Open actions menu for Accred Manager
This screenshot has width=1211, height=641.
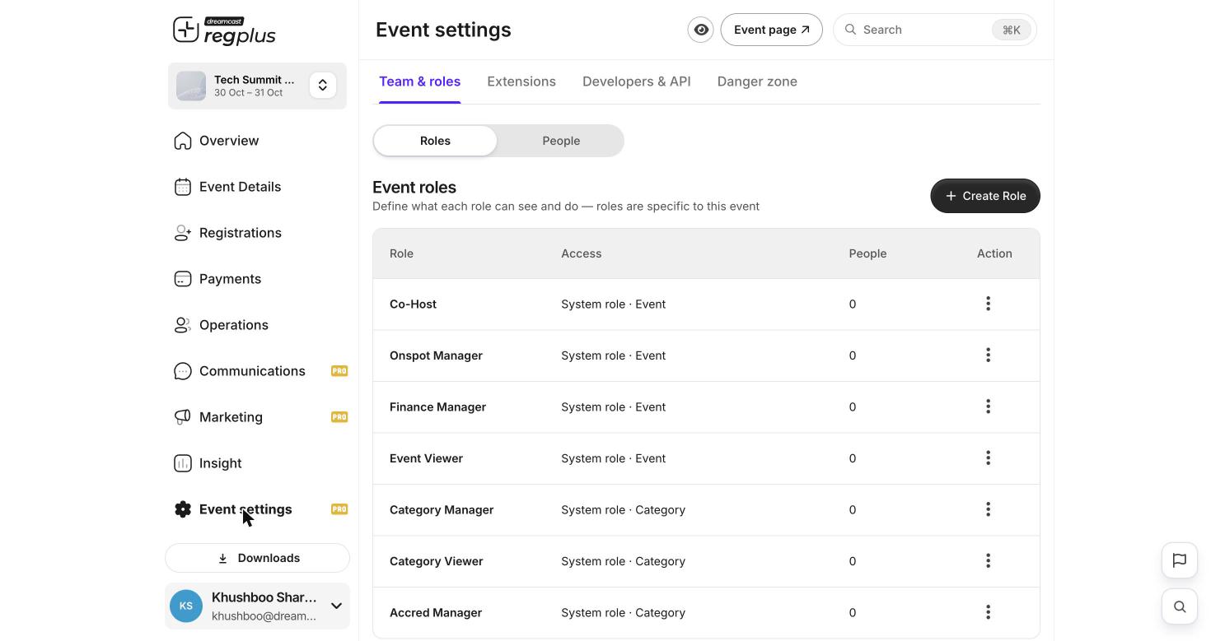(x=988, y=612)
